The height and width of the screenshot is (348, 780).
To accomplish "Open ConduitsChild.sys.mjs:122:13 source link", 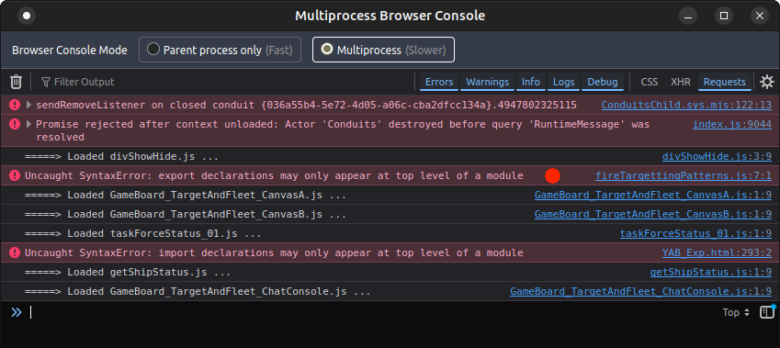I will click(686, 105).
